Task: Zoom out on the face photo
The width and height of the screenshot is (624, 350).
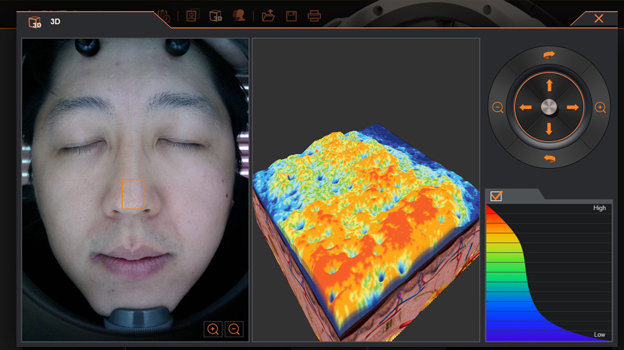Action: (234, 330)
